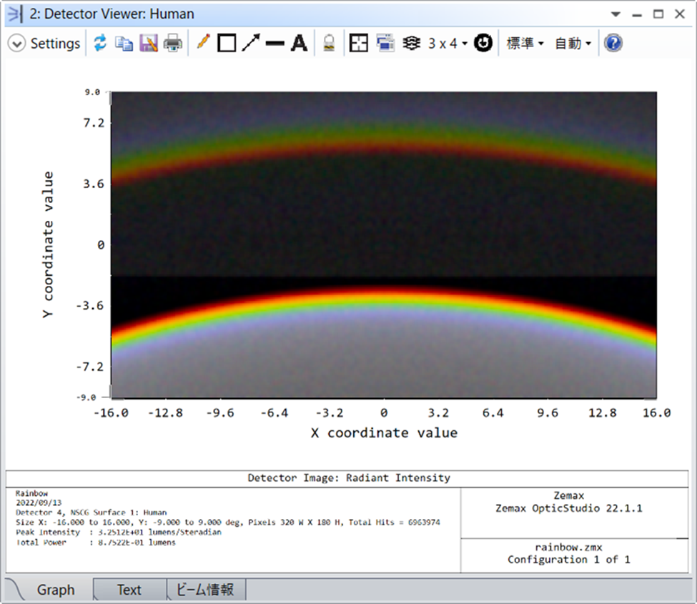Click the '-16.0' X-axis tick label
Viewport: 697px width, 604px height.
point(111,413)
